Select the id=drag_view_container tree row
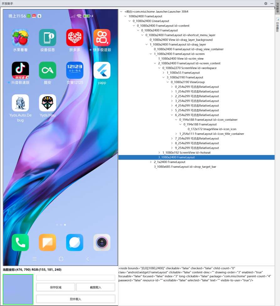This screenshot has width=280, height=306. pyautogui.click(x=189, y=49)
